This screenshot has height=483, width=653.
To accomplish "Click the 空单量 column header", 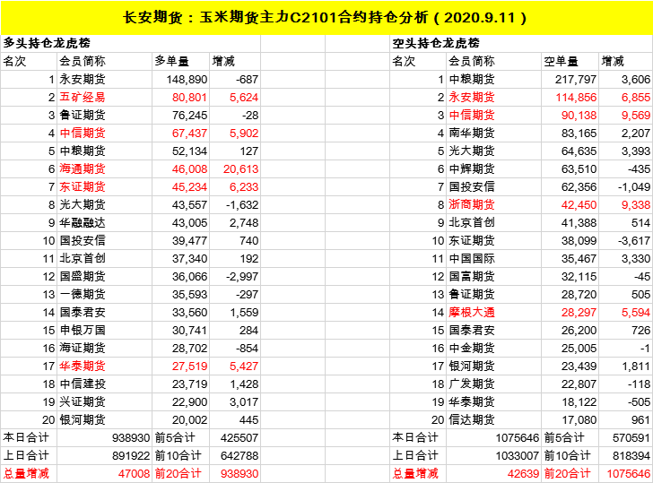I will (x=570, y=61).
